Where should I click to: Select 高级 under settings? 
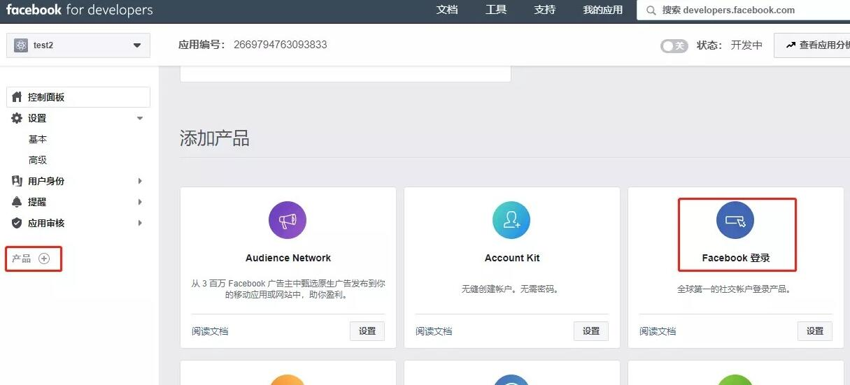[38, 160]
